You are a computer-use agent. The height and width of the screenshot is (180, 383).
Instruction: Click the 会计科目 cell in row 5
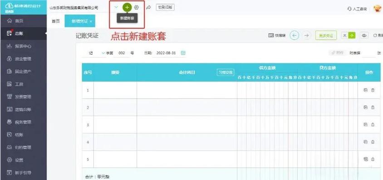[187, 159]
